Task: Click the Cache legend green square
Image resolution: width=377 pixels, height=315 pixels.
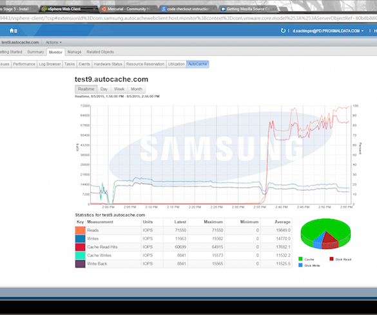Action: click(x=300, y=259)
